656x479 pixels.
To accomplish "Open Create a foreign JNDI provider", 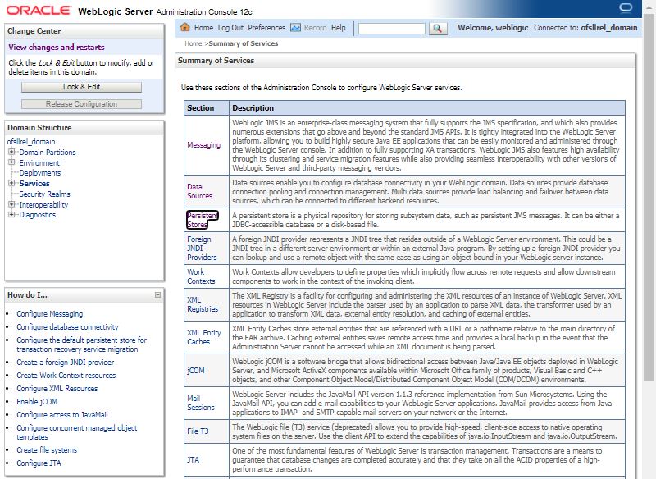I will [66, 362].
